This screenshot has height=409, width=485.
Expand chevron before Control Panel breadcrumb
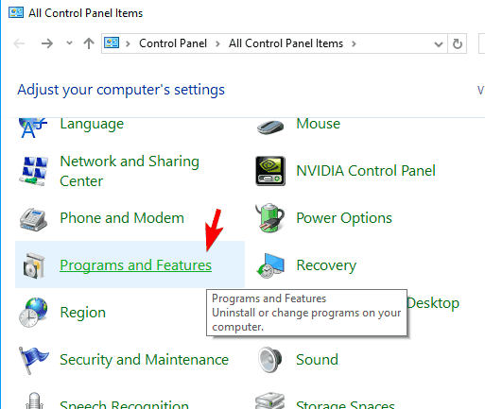pyautogui.click(x=128, y=43)
